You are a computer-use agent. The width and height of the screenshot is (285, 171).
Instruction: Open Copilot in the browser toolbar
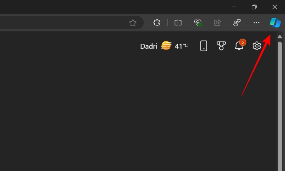click(x=275, y=23)
